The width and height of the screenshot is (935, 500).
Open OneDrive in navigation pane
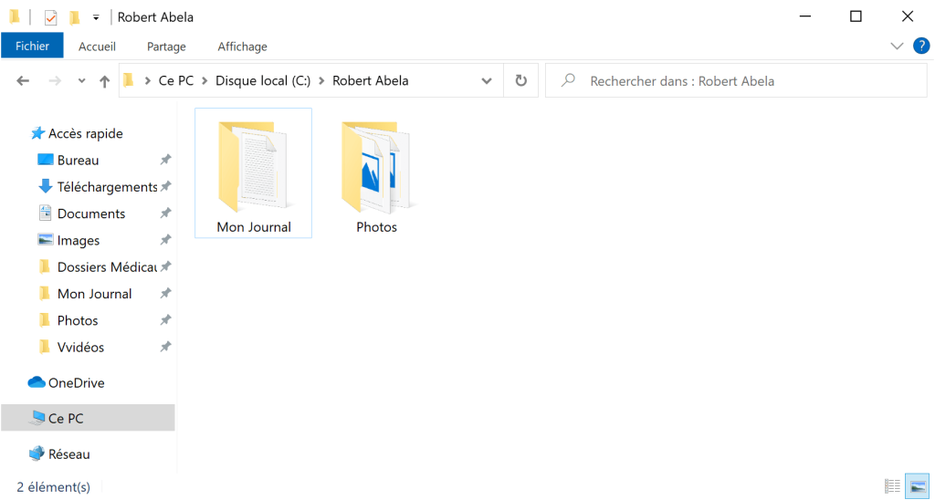point(76,383)
